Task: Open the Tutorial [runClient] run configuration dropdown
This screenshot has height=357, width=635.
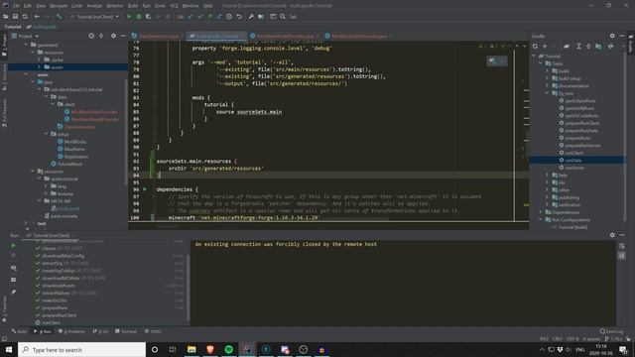Action: [94, 17]
